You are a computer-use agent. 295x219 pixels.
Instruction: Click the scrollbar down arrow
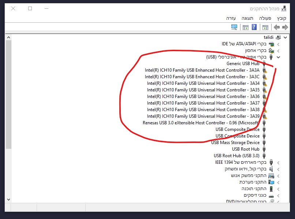[8, 200]
